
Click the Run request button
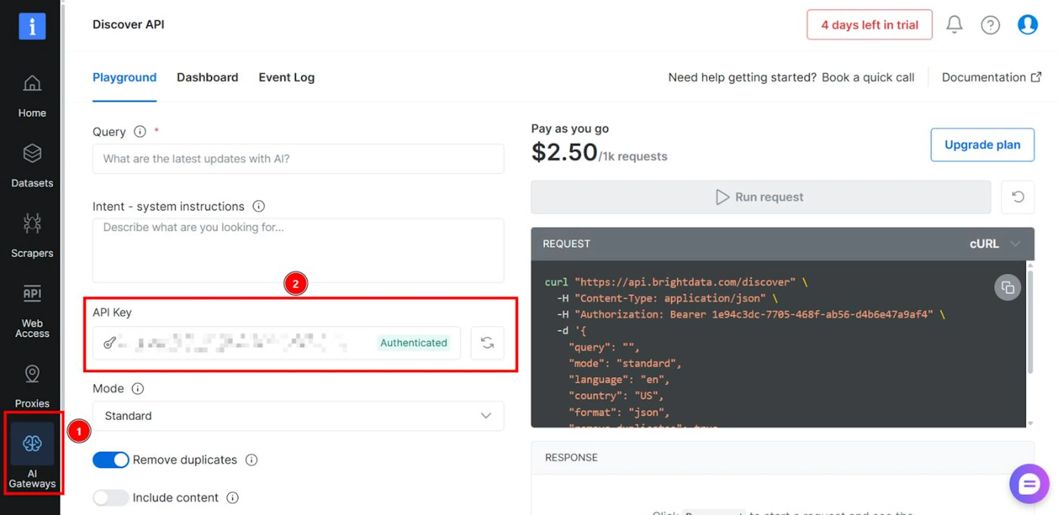761,197
